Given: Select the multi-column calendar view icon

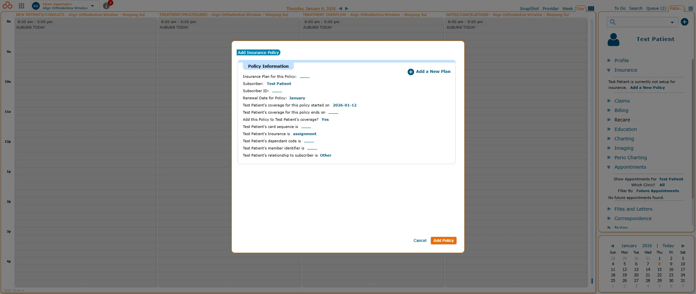Looking at the screenshot, I should click(x=591, y=8).
